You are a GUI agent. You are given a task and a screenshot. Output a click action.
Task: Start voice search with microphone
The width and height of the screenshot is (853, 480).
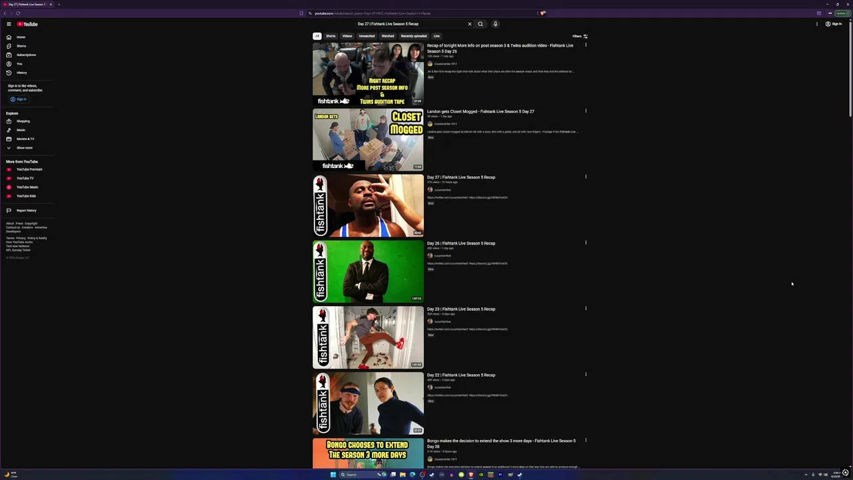click(x=495, y=24)
